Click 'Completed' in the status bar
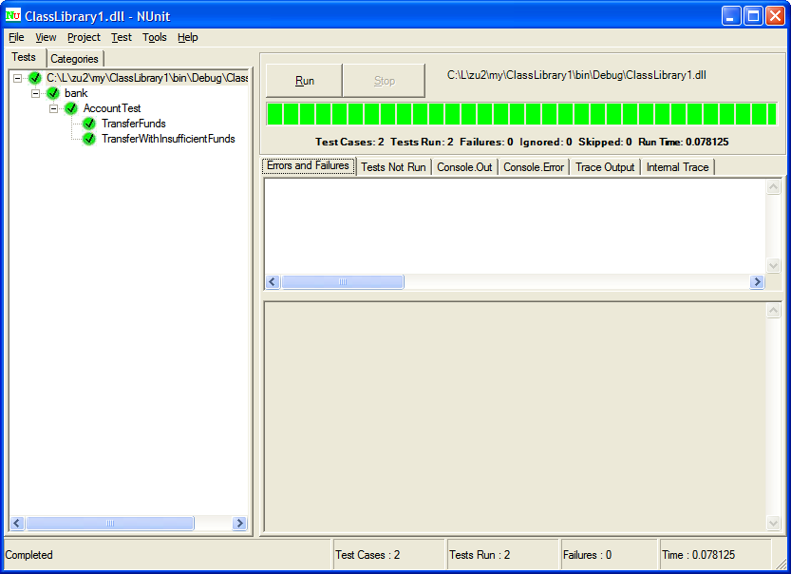Screen dimensions: 791x574 tap(28, 555)
